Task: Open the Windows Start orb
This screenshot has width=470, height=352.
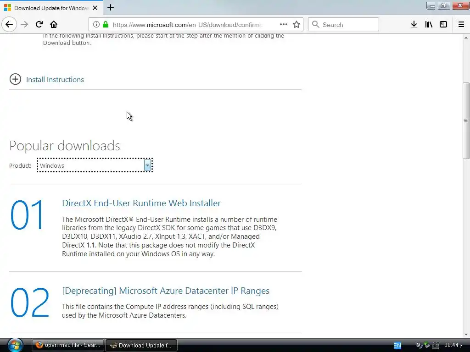Action: point(15,345)
